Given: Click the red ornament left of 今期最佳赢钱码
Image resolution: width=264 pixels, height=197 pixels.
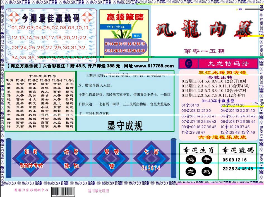Looking at the screenshot, I should coord(14,17).
